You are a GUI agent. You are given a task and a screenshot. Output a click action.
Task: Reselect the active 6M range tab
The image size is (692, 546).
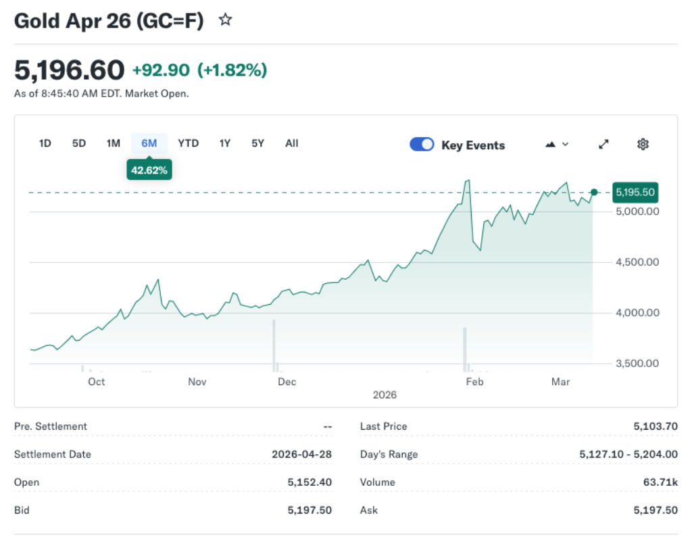point(149,143)
